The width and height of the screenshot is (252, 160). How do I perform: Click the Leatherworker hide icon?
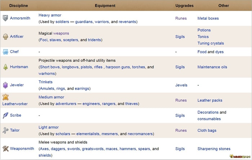coord(5,97)
